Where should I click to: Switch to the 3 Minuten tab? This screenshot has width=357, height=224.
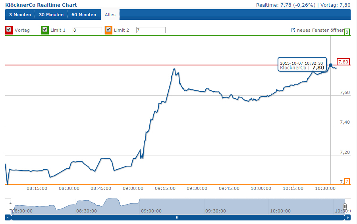[20, 15]
